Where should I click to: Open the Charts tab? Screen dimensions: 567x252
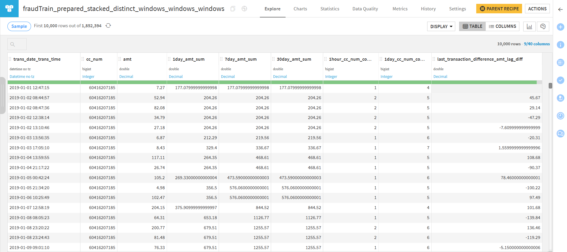point(300,9)
